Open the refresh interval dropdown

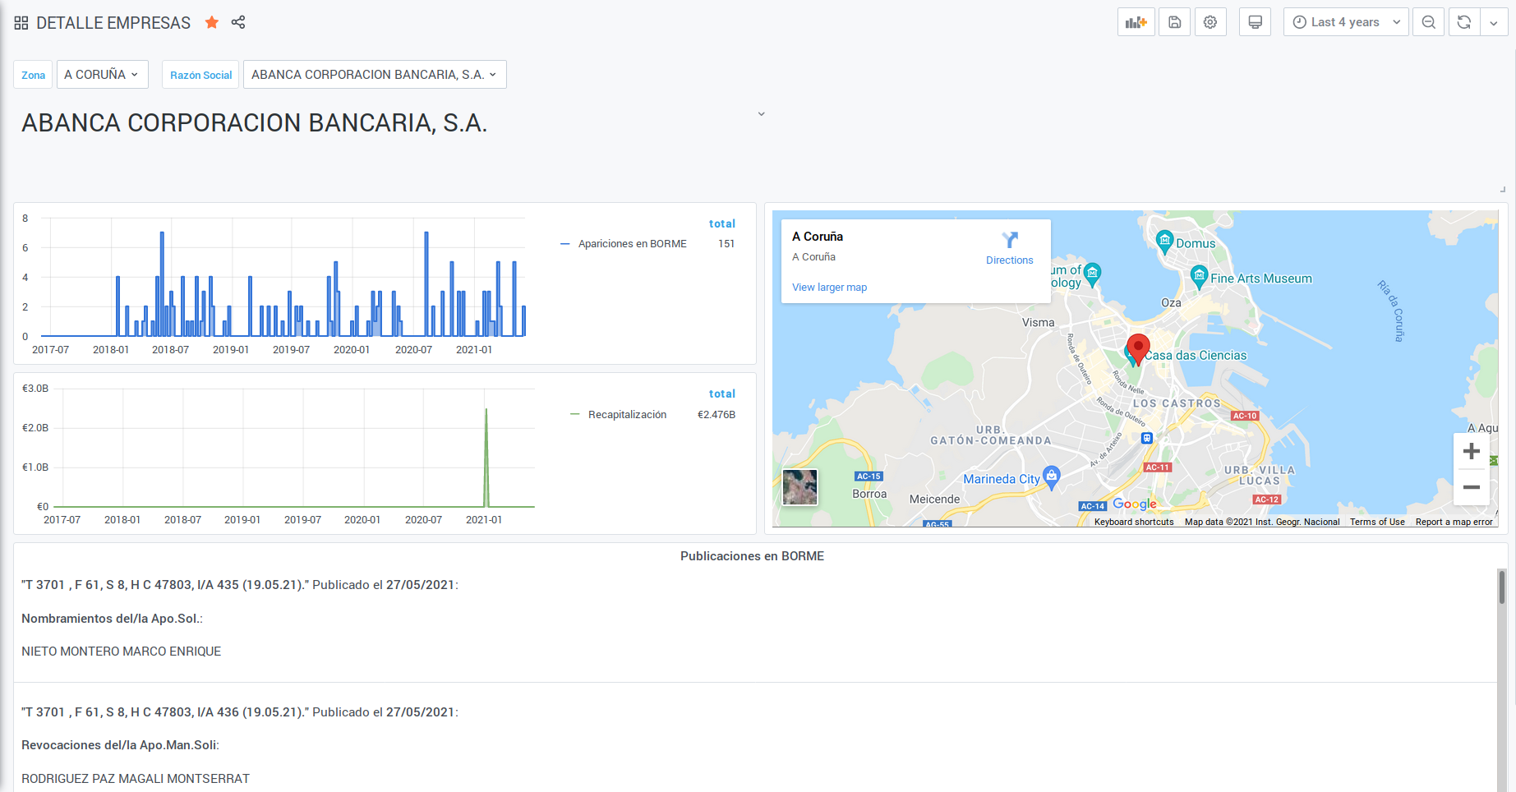1494,22
